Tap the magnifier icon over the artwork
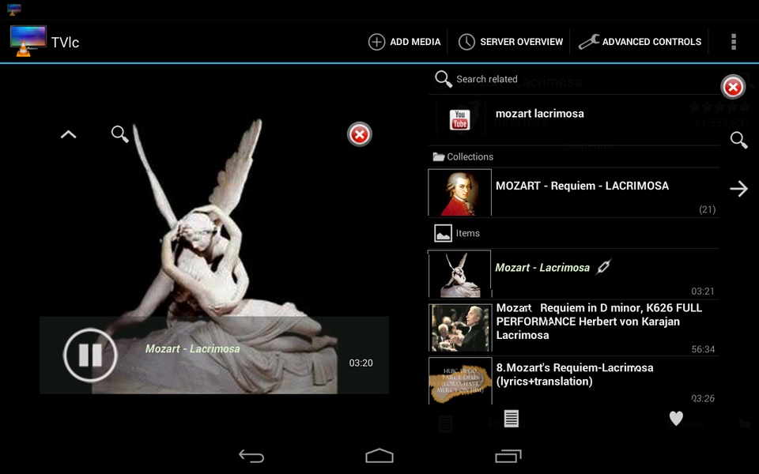 (119, 134)
